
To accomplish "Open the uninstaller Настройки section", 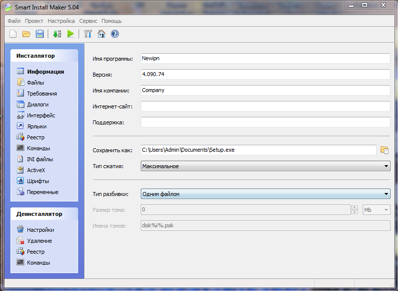I will point(40,230).
